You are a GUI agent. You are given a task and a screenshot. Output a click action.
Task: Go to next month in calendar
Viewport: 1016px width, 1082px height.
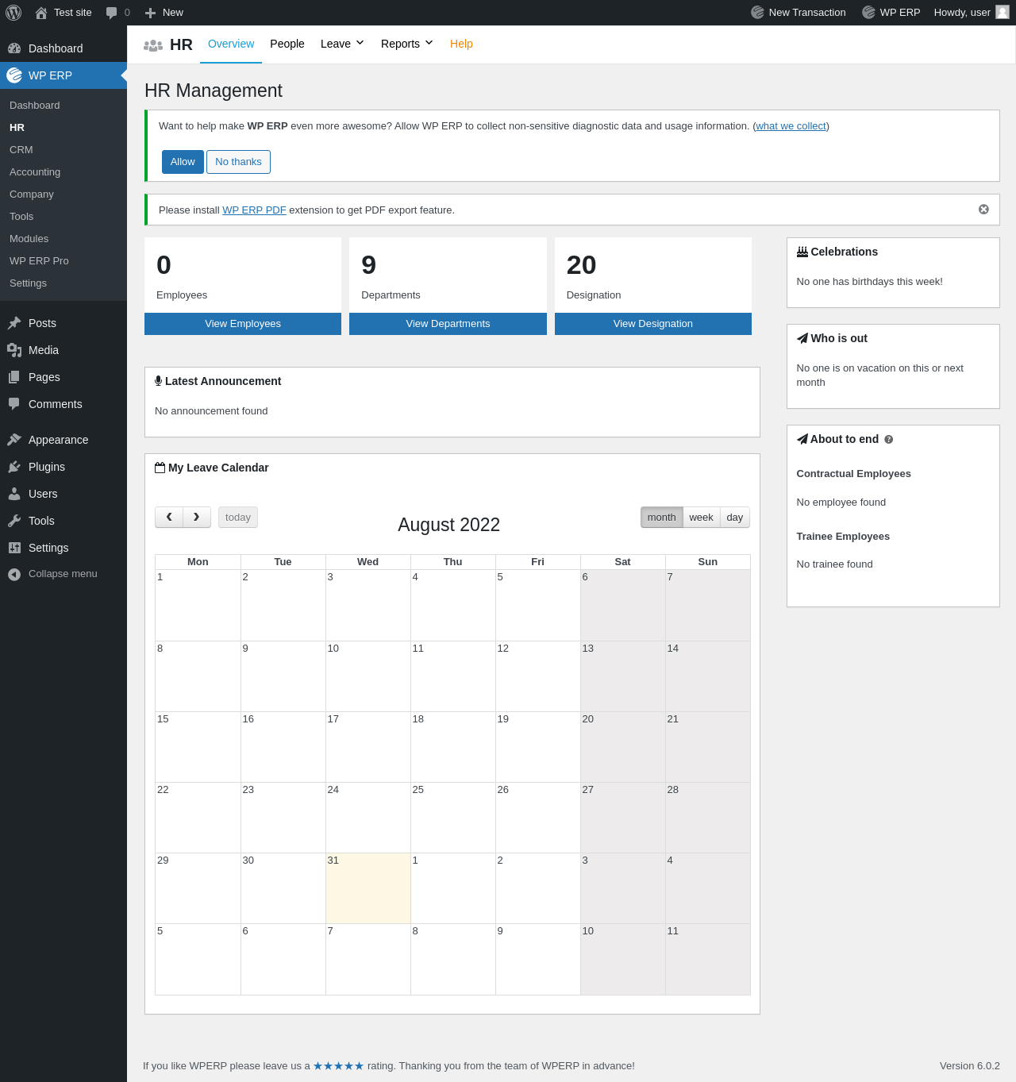coord(197,517)
